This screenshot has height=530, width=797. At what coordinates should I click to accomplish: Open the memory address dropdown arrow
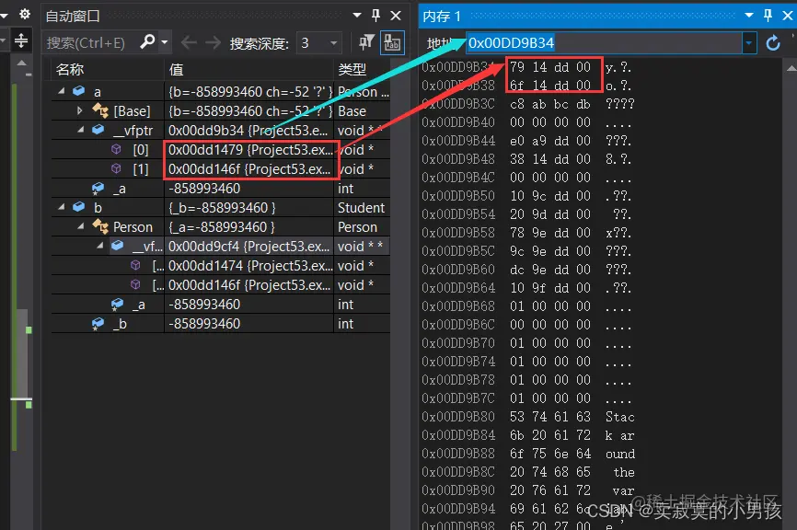[x=749, y=43]
